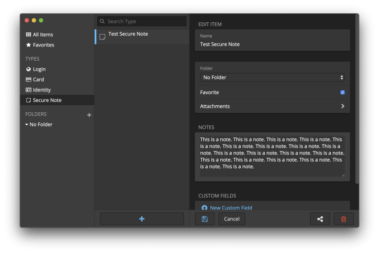This screenshot has width=379, height=254.
Task: Click the note icon in the Test Secure Note row
Action: (x=102, y=37)
